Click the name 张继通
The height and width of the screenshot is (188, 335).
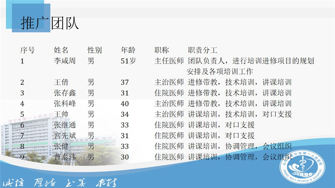(x=65, y=125)
